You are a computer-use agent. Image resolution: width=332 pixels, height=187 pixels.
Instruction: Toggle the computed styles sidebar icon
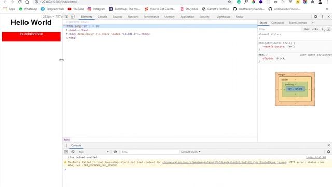tap(328, 29)
